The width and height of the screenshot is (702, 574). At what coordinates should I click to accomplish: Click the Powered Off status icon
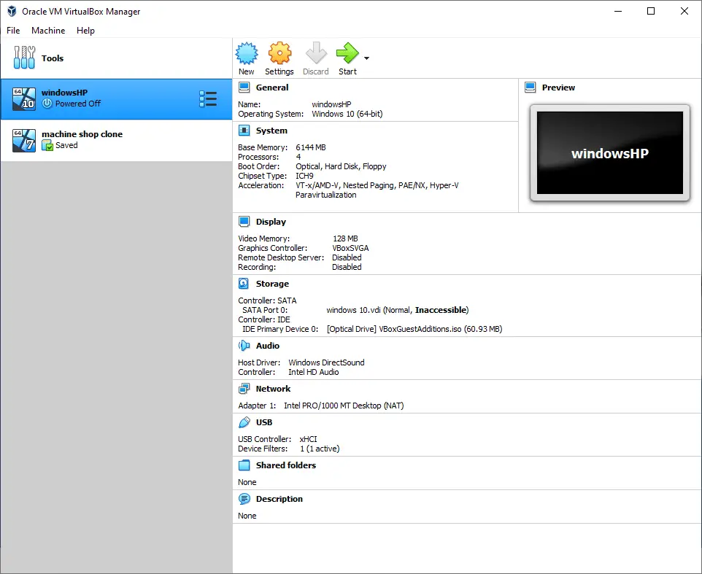tap(47, 104)
